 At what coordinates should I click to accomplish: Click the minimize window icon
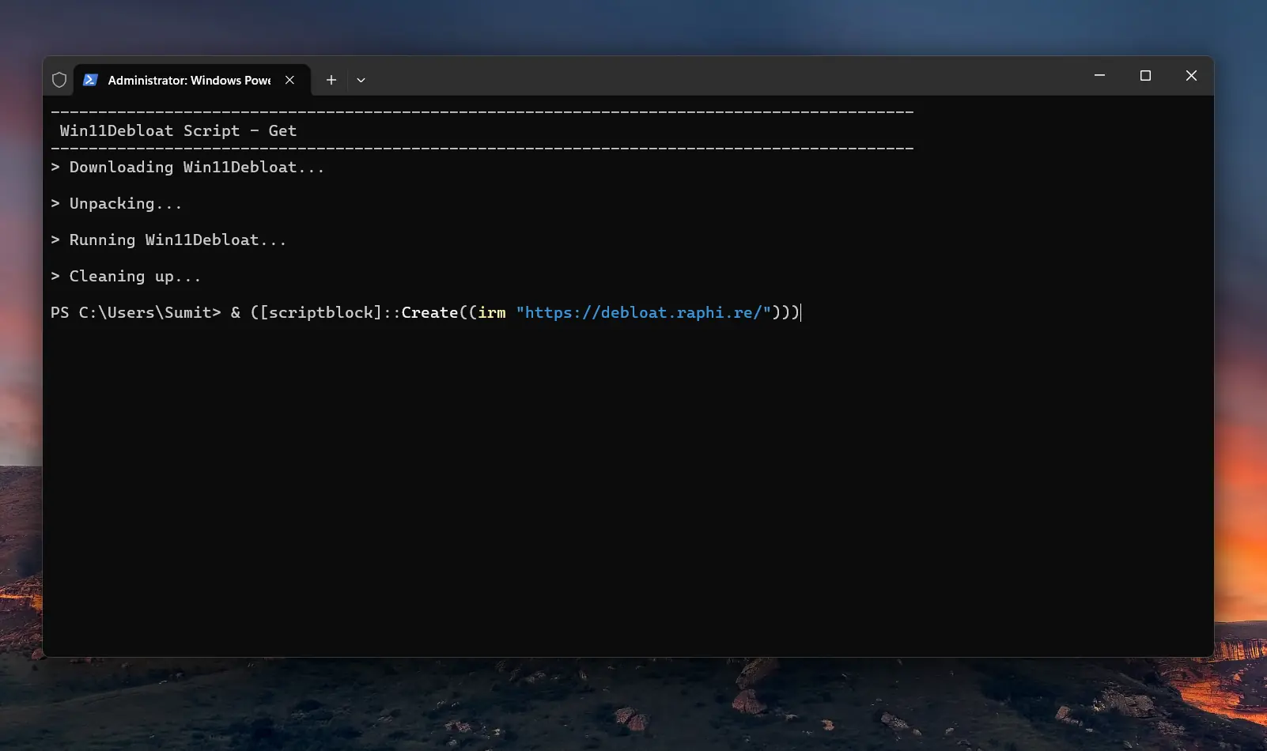coord(1099,76)
